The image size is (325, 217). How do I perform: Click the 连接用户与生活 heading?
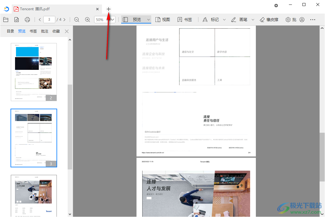[x=157, y=40]
